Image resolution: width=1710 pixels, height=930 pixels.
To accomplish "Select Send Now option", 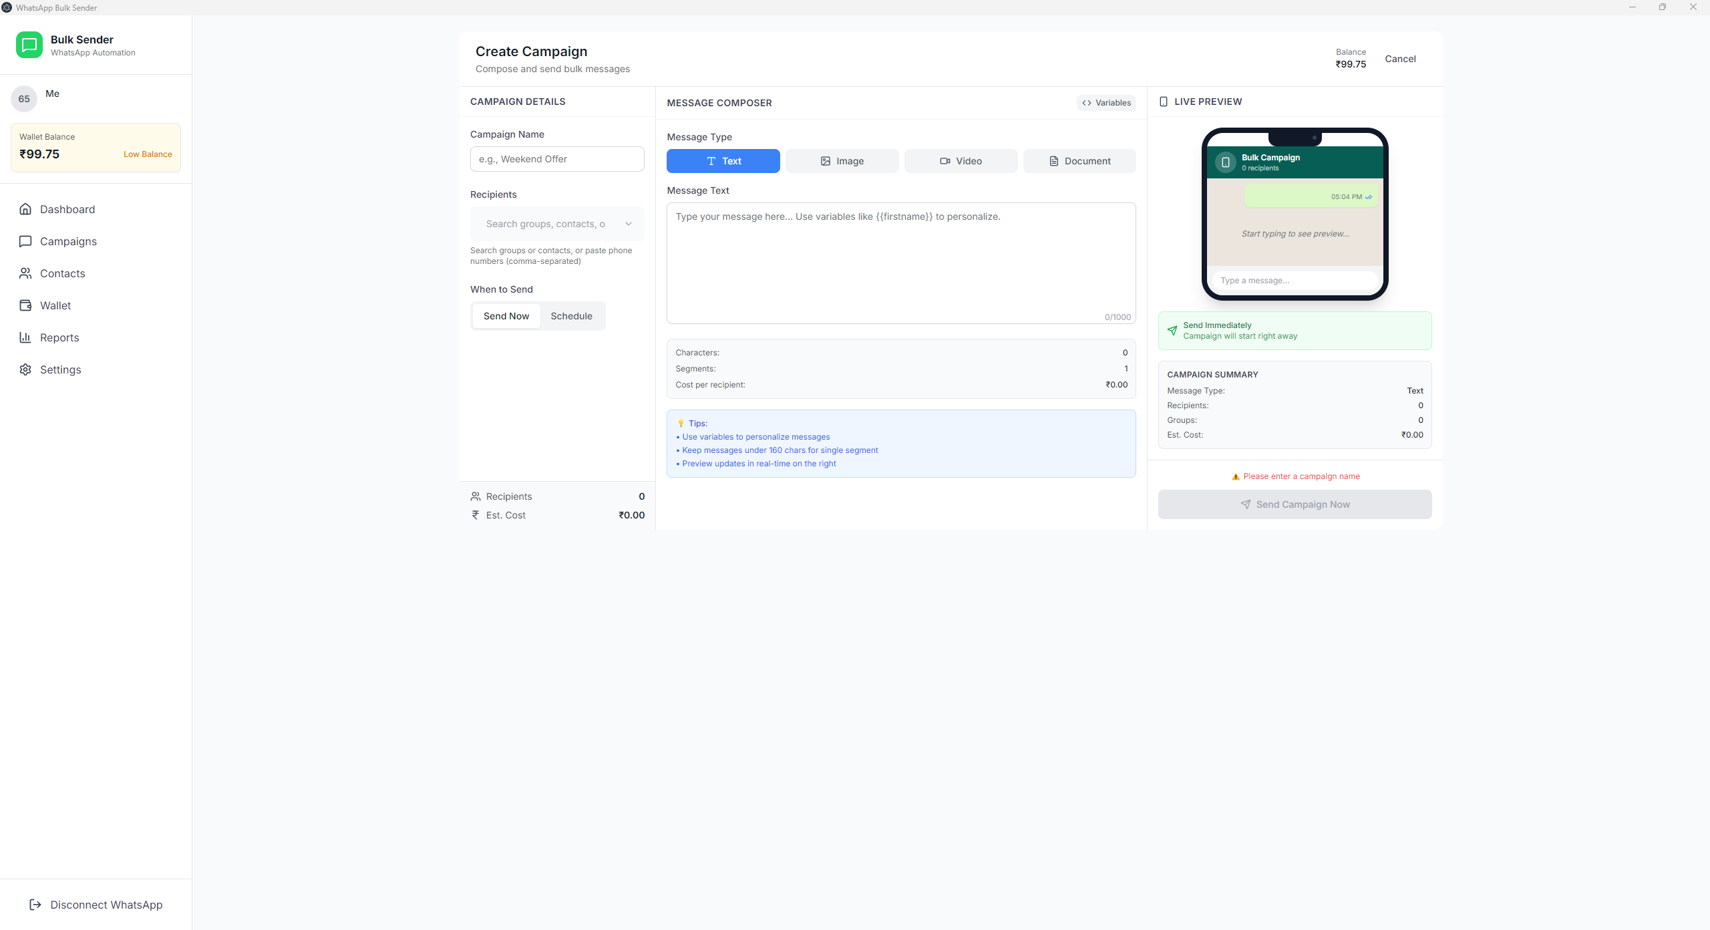I will pyautogui.click(x=506, y=315).
